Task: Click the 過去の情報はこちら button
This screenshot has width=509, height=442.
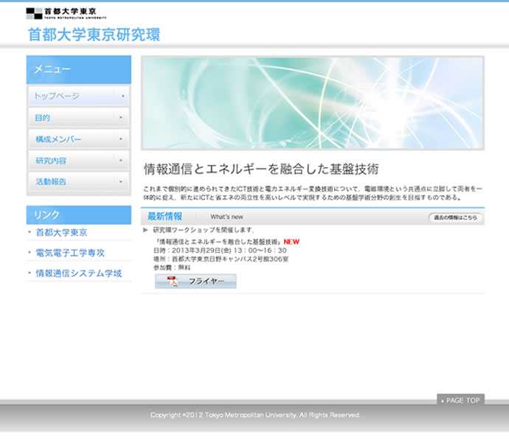Action: (x=455, y=217)
